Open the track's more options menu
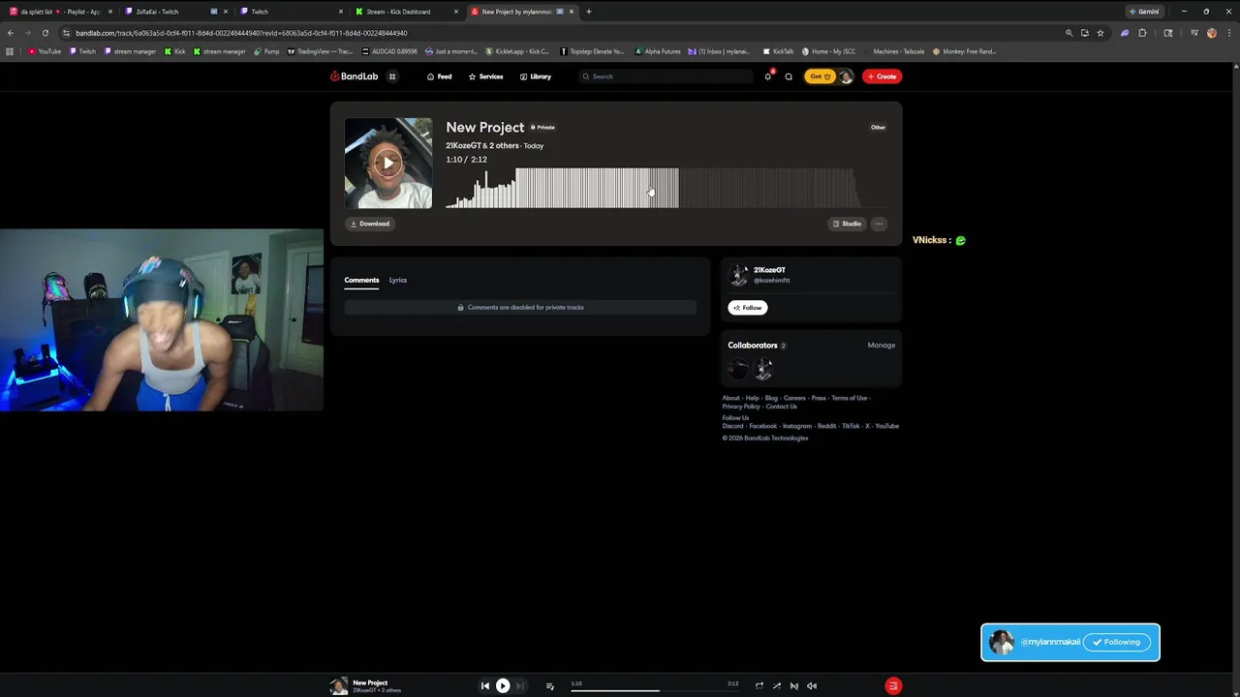 click(x=879, y=224)
